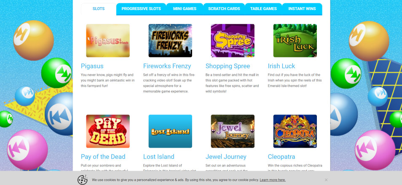Switch to the Progressive Slots tab
The height and width of the screenshot is (185, 402).
tap(141, 9)
